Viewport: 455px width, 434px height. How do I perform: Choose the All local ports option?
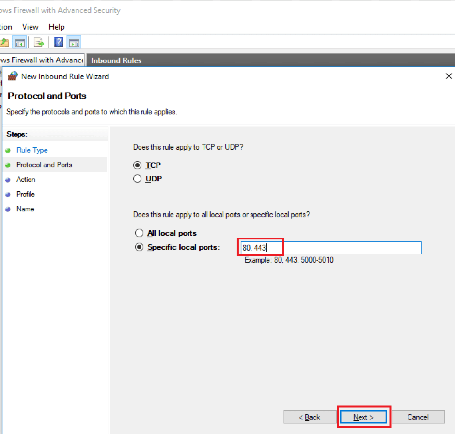tap(139, 233)
